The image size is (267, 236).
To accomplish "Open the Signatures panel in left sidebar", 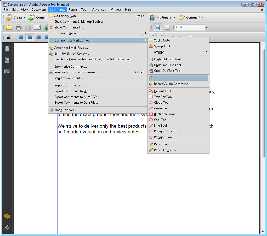I will (x=7, y=72).
